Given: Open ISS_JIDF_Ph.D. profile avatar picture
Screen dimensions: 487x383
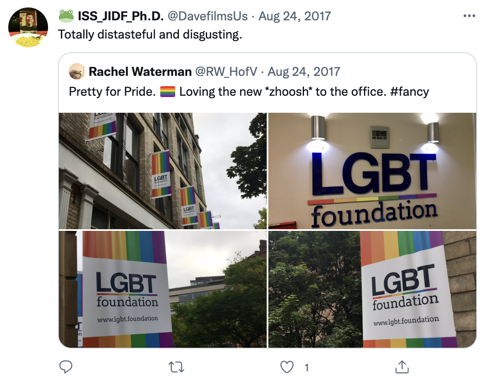Looking at the screenshot, I should tap(28, 28).
